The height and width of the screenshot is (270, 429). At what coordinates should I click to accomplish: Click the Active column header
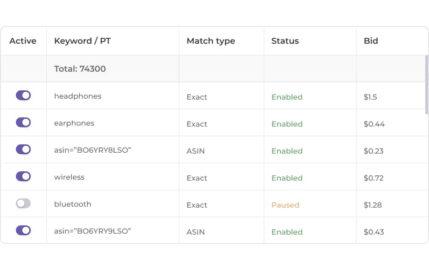point(23,41)
